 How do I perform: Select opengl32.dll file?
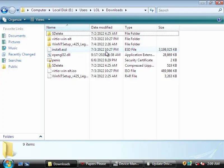tap(61, 55)
